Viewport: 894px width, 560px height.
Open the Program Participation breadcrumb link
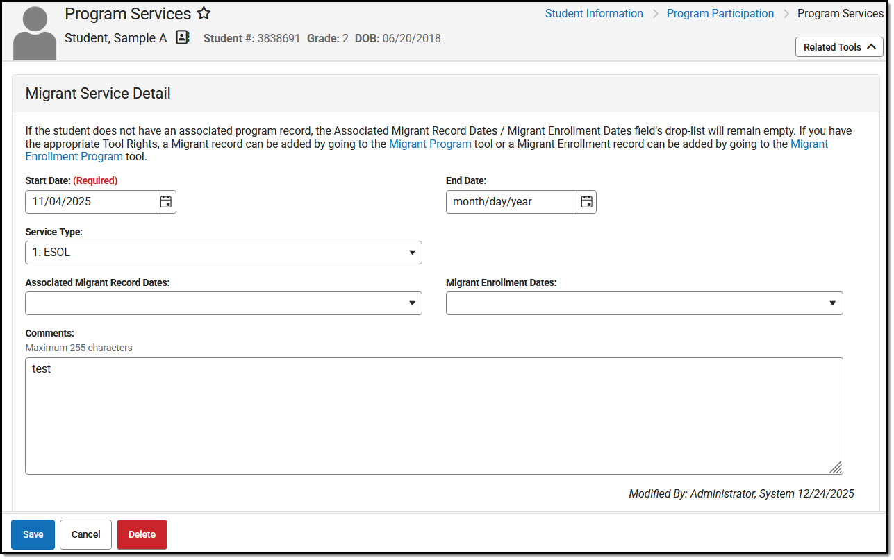pyautogui.click(x=720, y=13)
